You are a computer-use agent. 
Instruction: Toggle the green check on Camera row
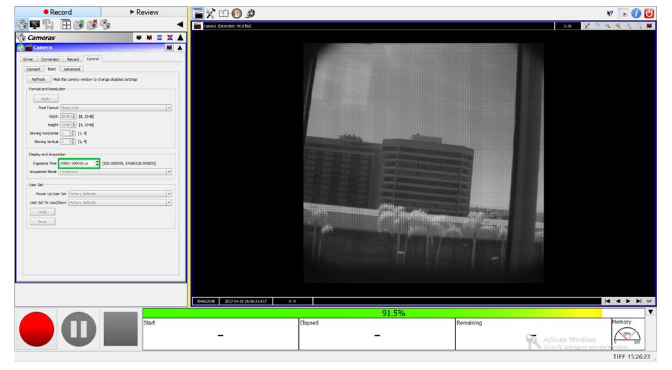[x=21, y=48]
